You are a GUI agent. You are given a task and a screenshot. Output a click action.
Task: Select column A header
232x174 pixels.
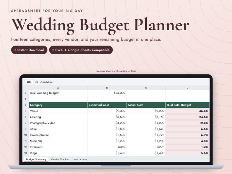(58, 88)
